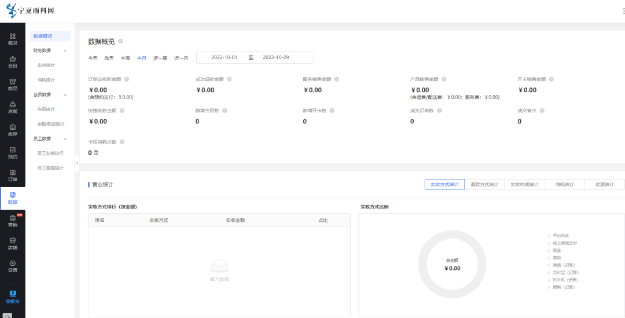Open the 营销 marketing sidebar icon
This screenshot has width=625, height=318.
[x=12, y=221]
